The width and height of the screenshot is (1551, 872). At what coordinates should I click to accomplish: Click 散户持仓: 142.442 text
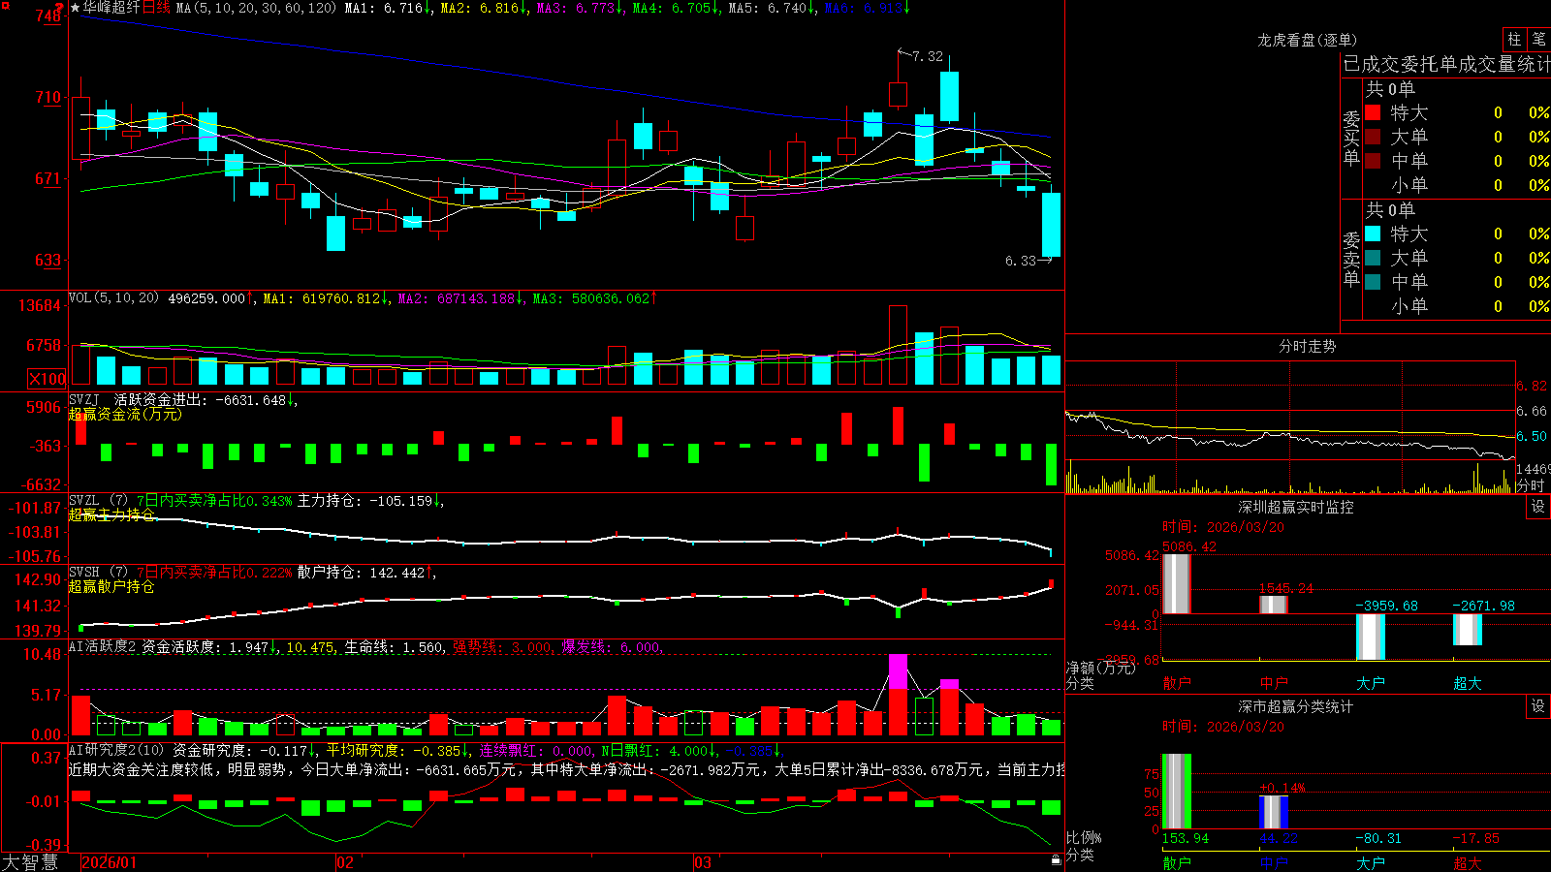pyautogui.click(x=361, y=573)
